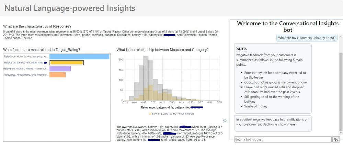Click 'What are my customers unhappy about?' message
This screenshot has height=153, width=343.
point(307,38)
